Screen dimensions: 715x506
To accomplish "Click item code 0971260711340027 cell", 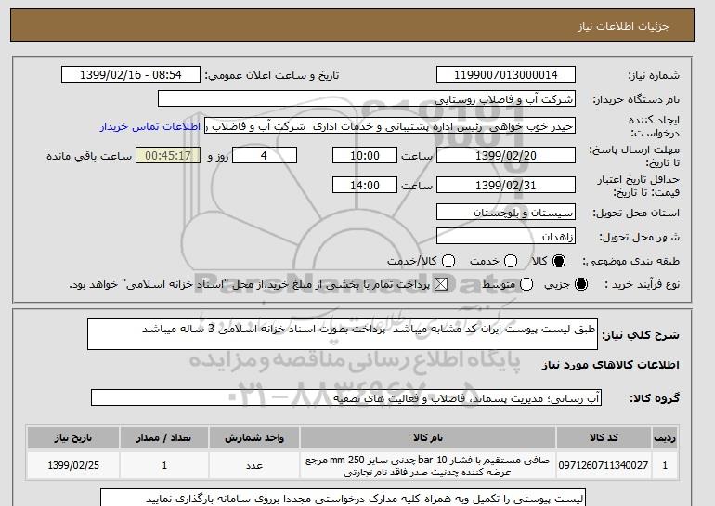I will [x=604, y=465].
